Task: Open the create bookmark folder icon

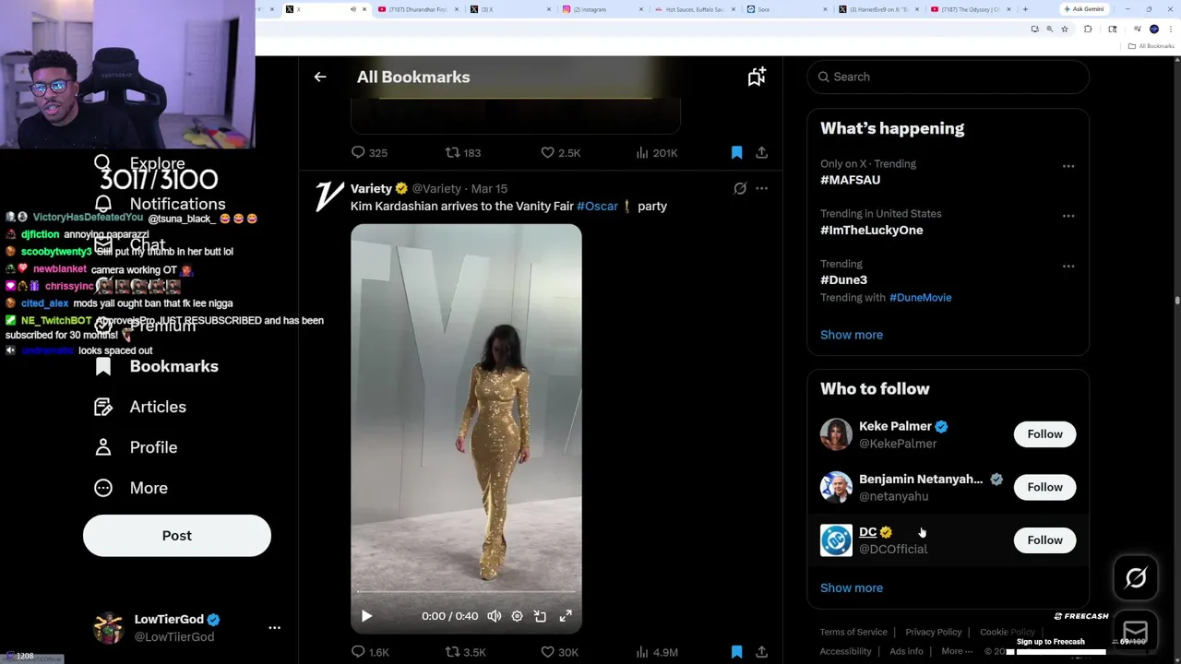Action: click(757, 77)
